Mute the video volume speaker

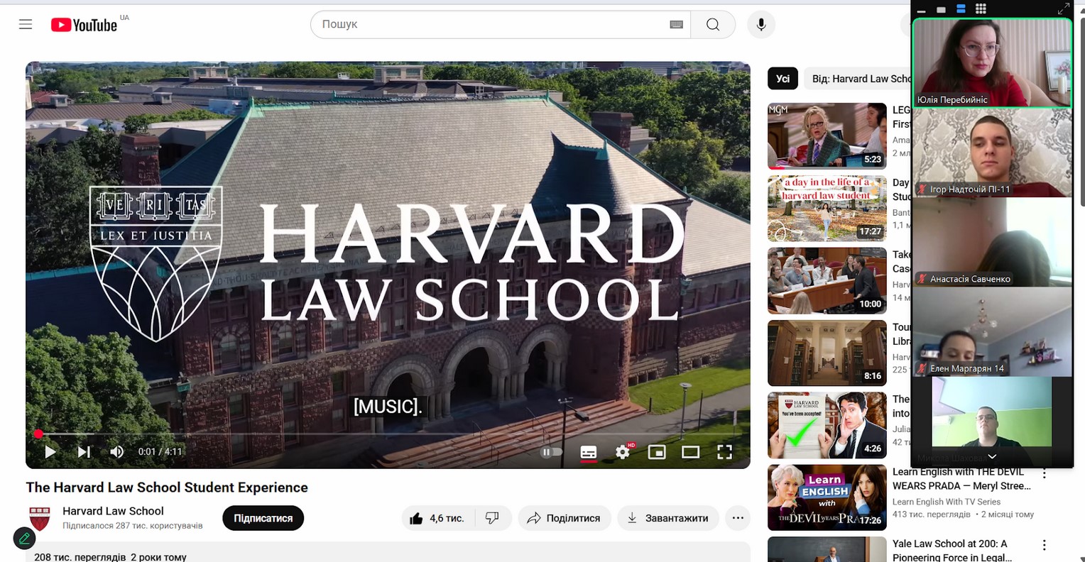tap(117, 452)
